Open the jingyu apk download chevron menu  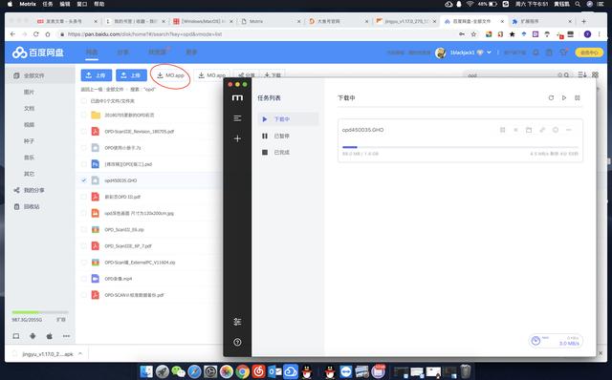[80, 353]
